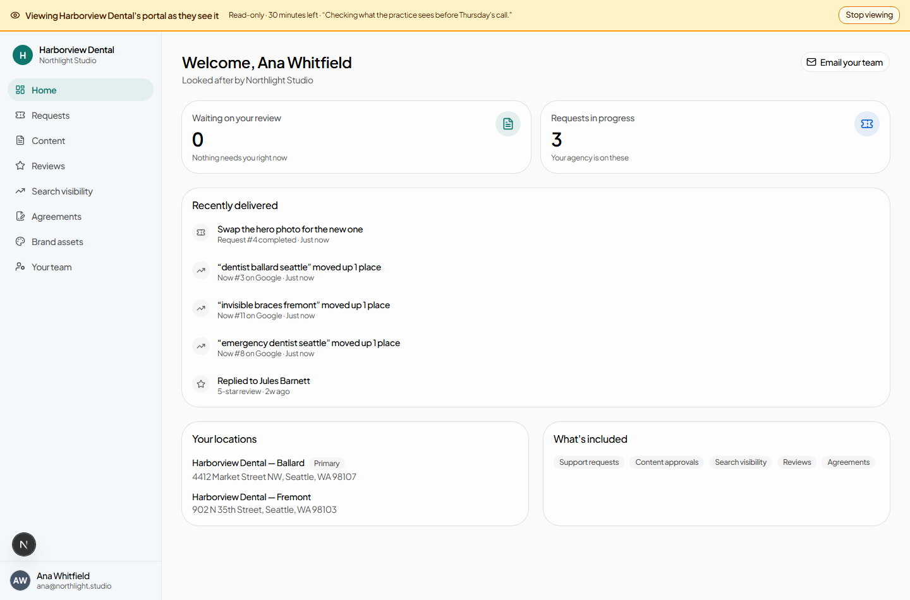Click the Agreements signed-document icon in sidebar

[x=20, y=216]
